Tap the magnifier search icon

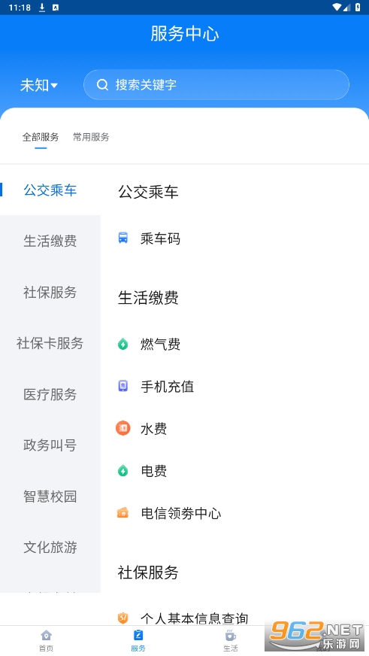coord(102,85)
